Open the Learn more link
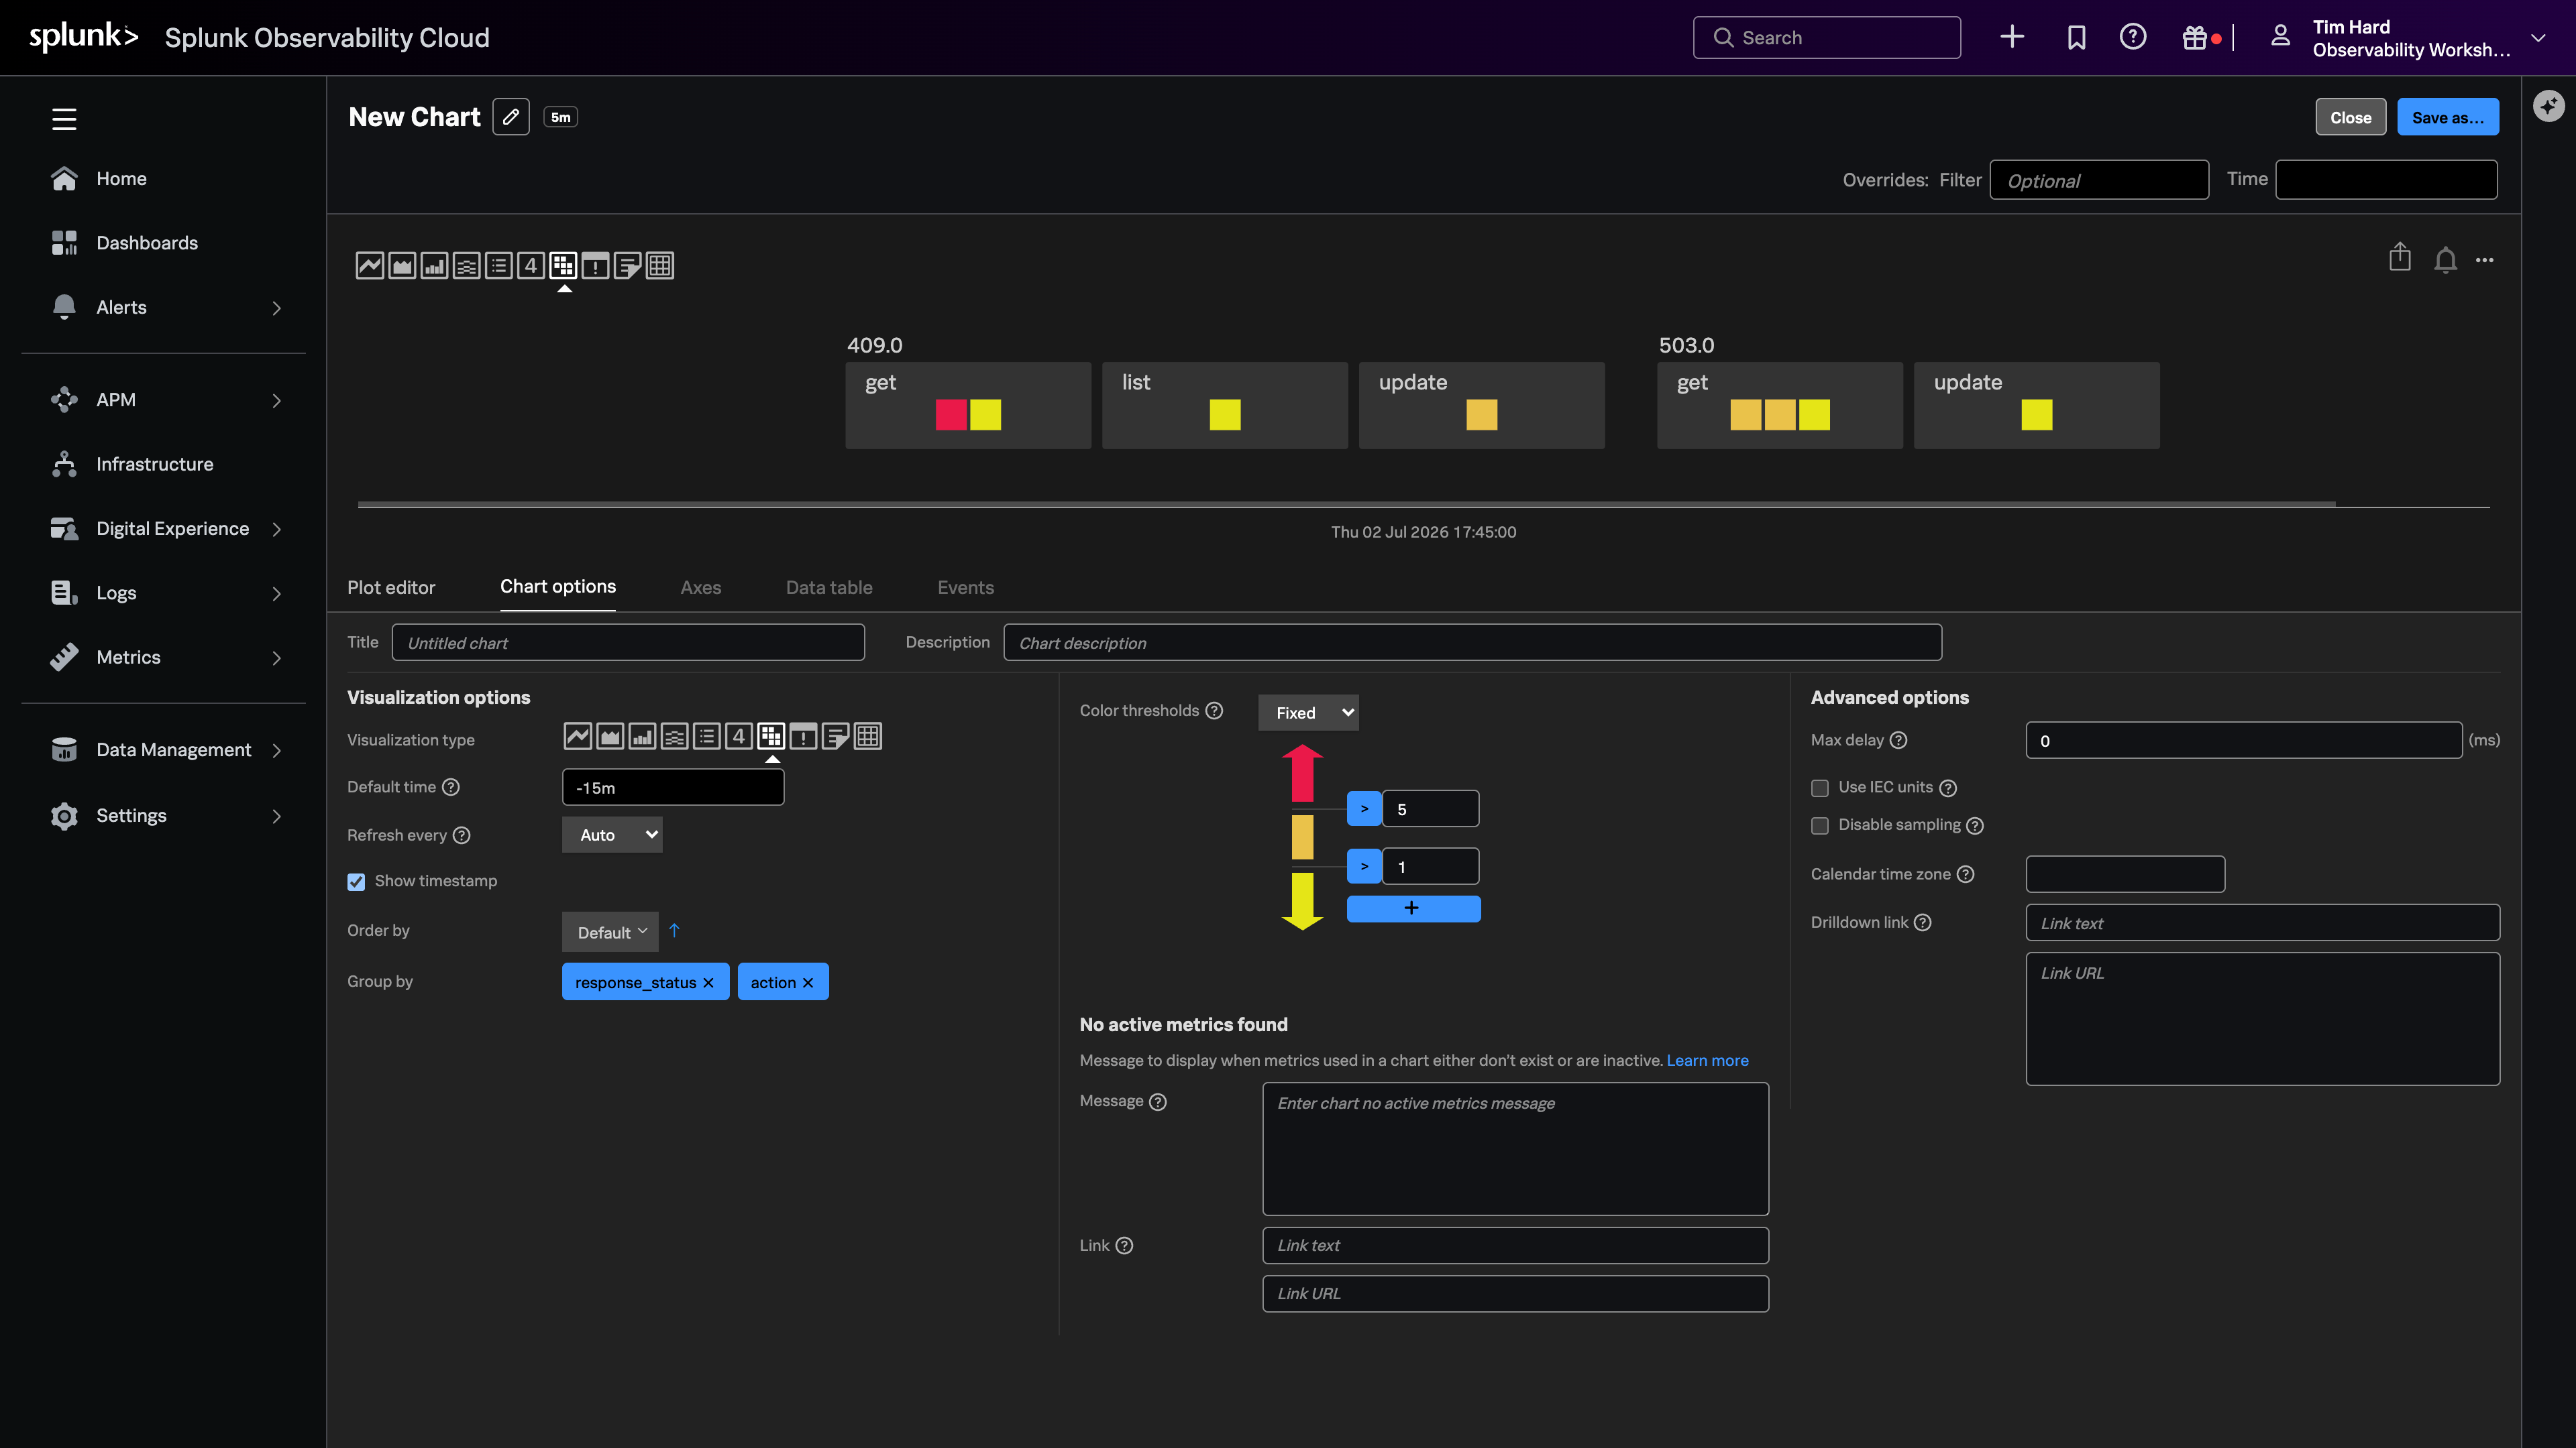This screenshot has height=1448, width=2576. [x=1708, y=1061]
